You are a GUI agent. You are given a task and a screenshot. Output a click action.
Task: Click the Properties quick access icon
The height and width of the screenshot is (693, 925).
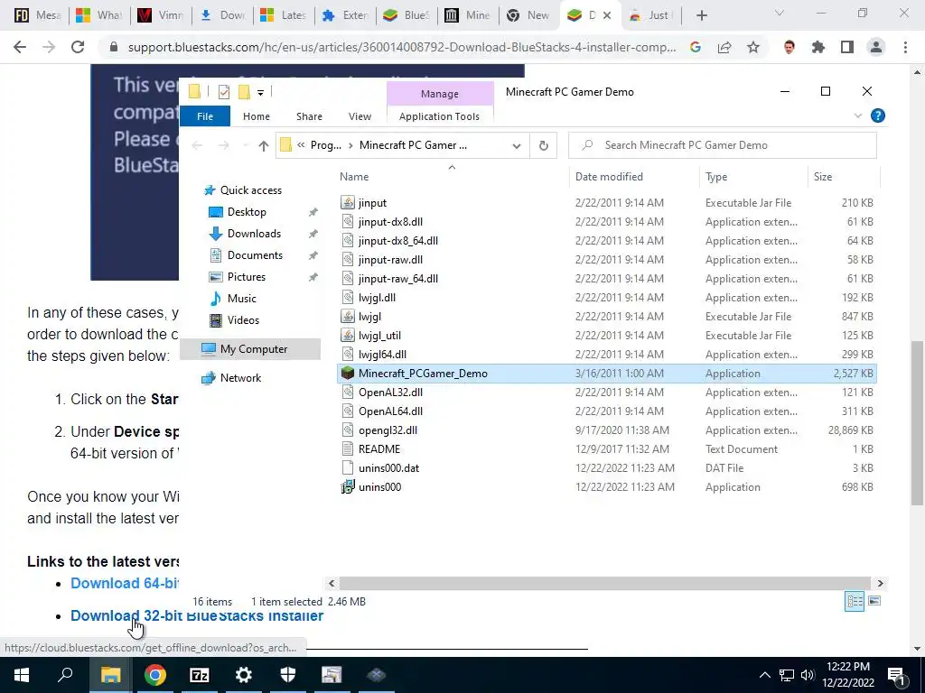coord(224,92)
